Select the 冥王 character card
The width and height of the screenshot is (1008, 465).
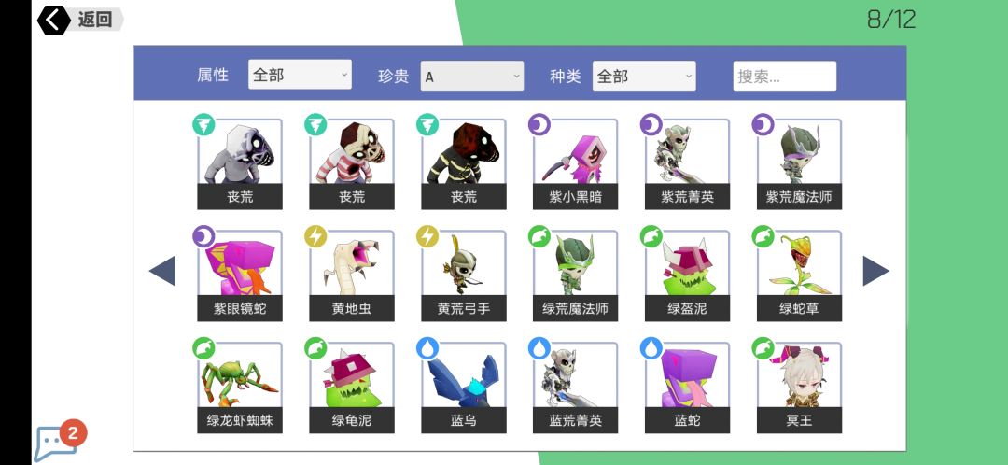pyautogui.click(x=799, y=387)
